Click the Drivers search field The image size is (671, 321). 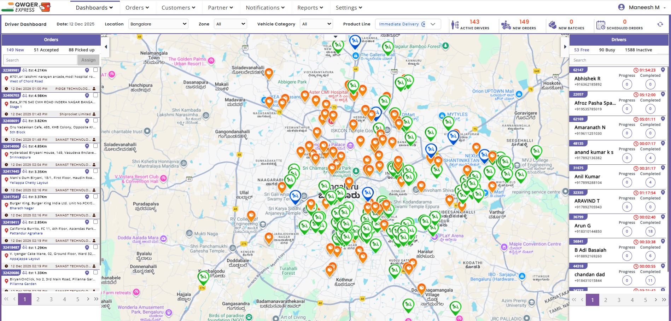pyautogui.click(x=619, y=60)
